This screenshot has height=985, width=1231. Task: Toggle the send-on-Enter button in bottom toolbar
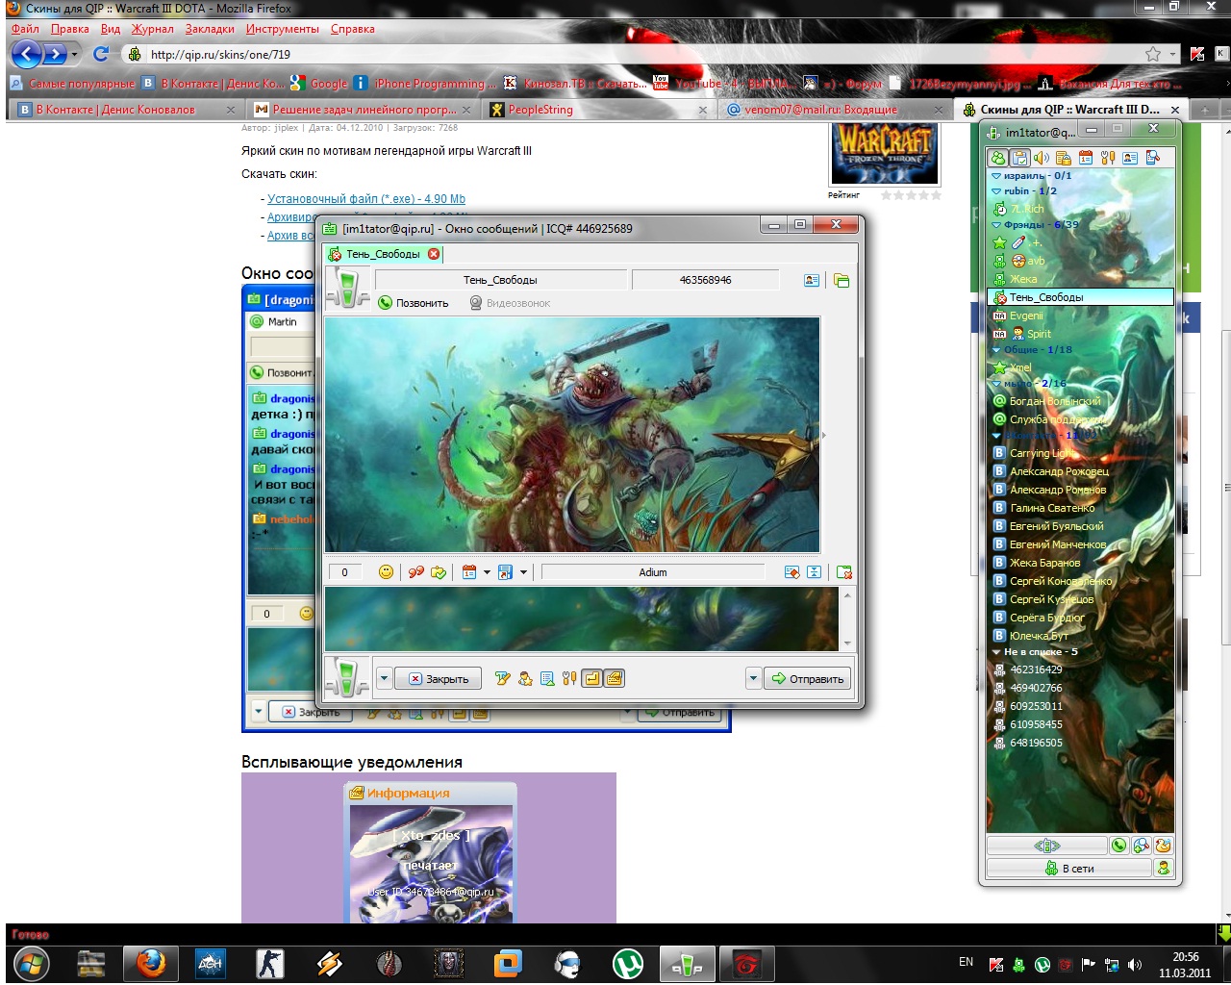point(592,679)
